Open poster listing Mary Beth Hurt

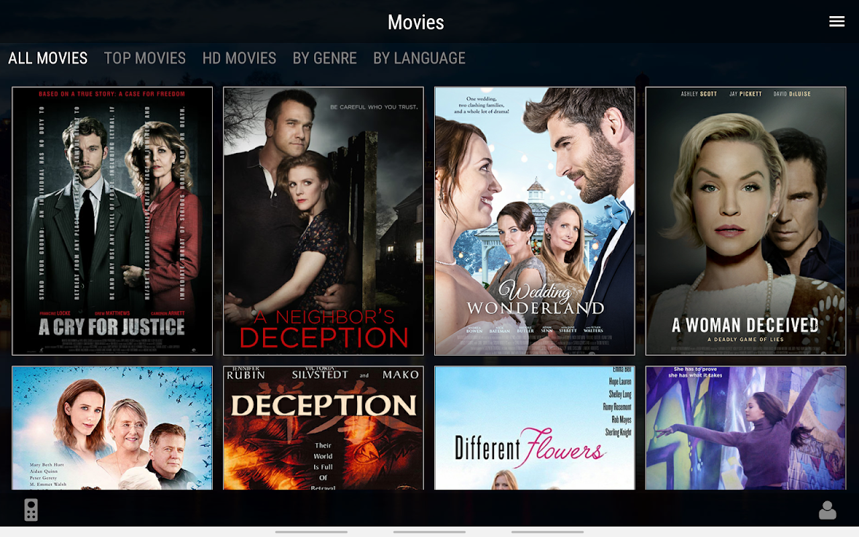tap(112, 428)
